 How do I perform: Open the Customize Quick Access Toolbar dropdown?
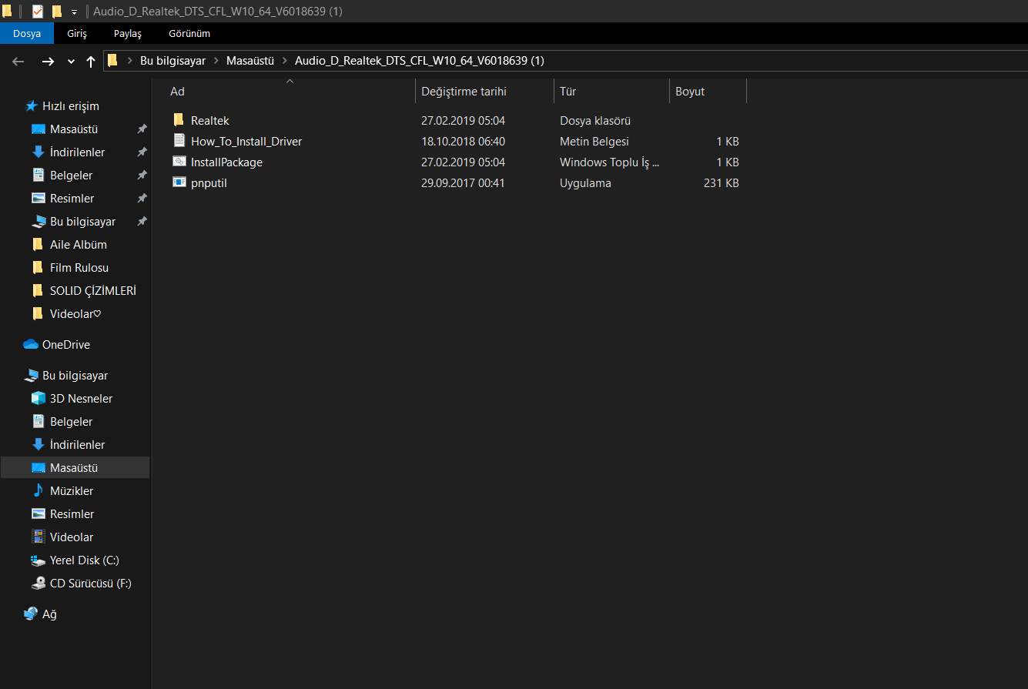[x=74, y=12]
